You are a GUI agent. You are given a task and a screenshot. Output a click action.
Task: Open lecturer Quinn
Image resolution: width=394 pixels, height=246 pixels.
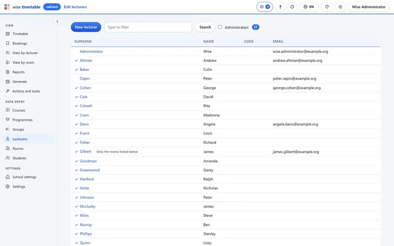(x=85, y=243)
